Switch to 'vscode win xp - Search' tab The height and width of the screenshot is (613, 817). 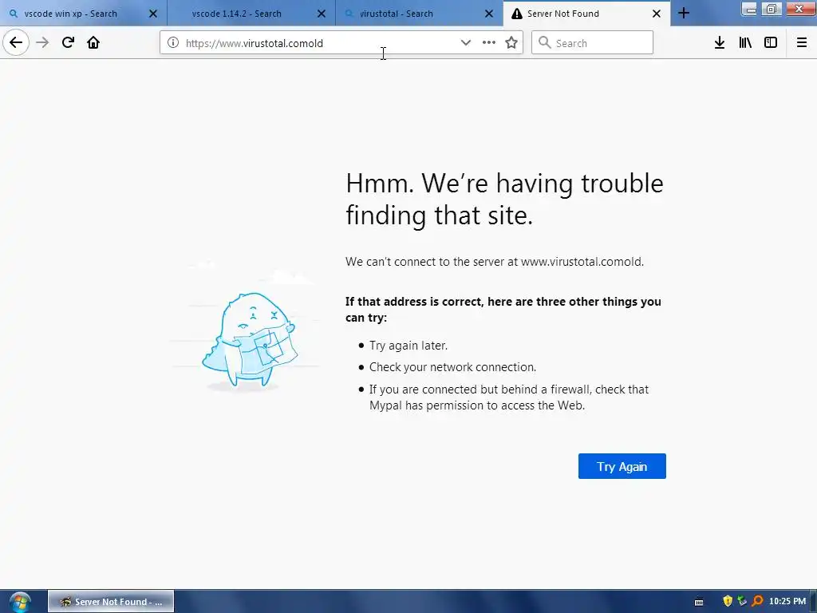coord(83,14)
